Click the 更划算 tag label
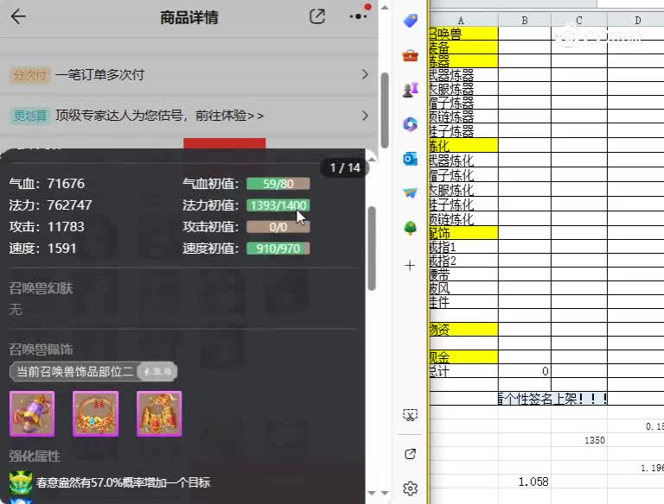 [29, 116]
